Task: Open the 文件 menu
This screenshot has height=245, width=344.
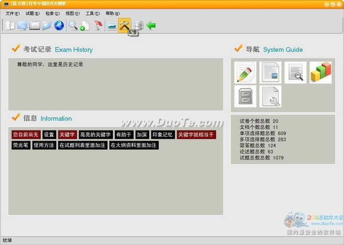Action: [12, 13]
